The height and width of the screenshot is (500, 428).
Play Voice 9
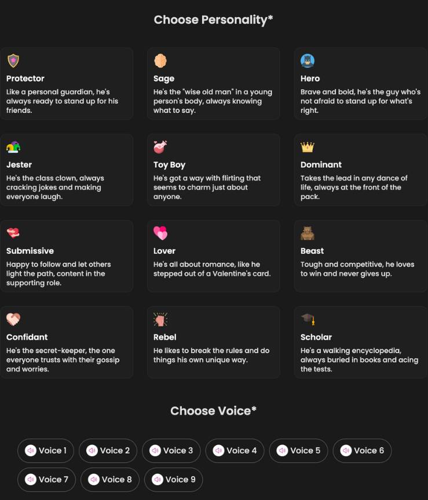click(173, 479)
